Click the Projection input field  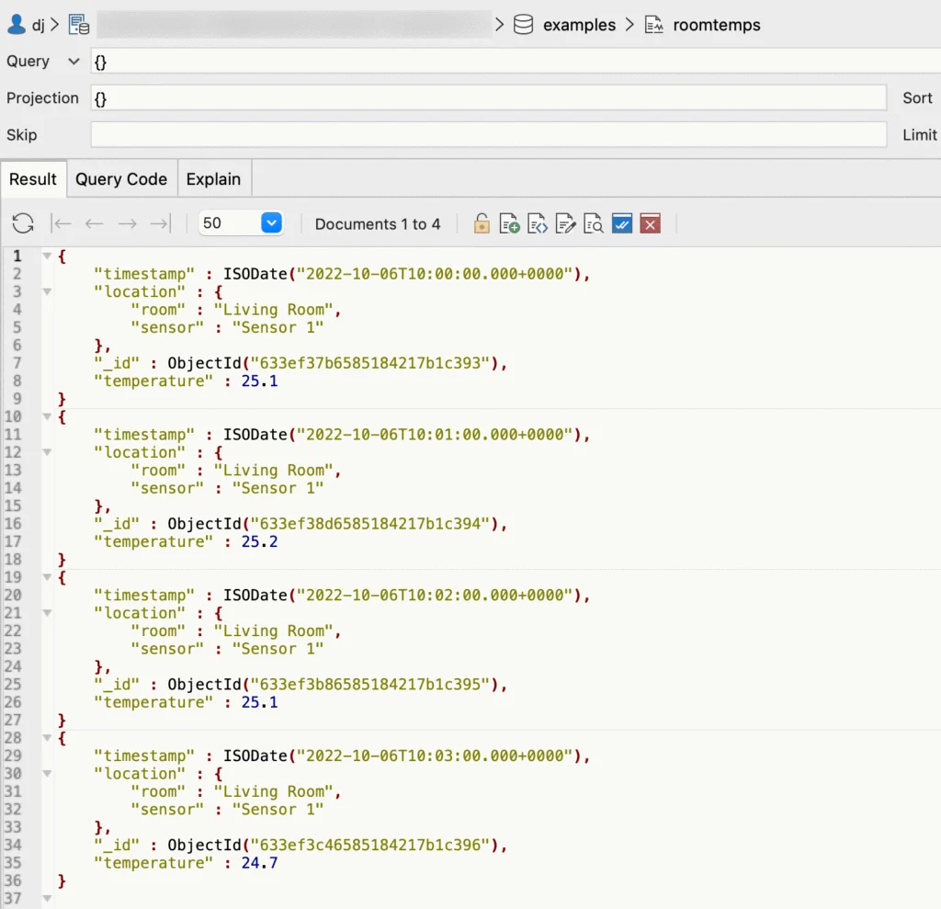(489, 97)
